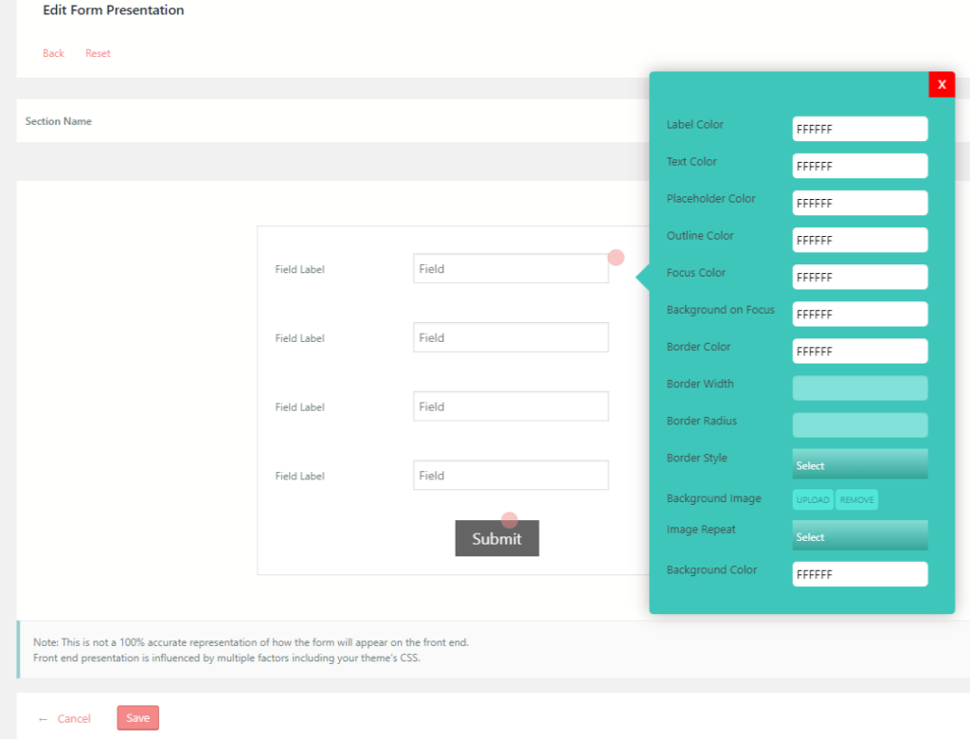Image resolution: width=970 pixels, height=739 pixels.
Task: Edit the Placeholder Color field
Action: pyautogui.click(x=859, y=202)
